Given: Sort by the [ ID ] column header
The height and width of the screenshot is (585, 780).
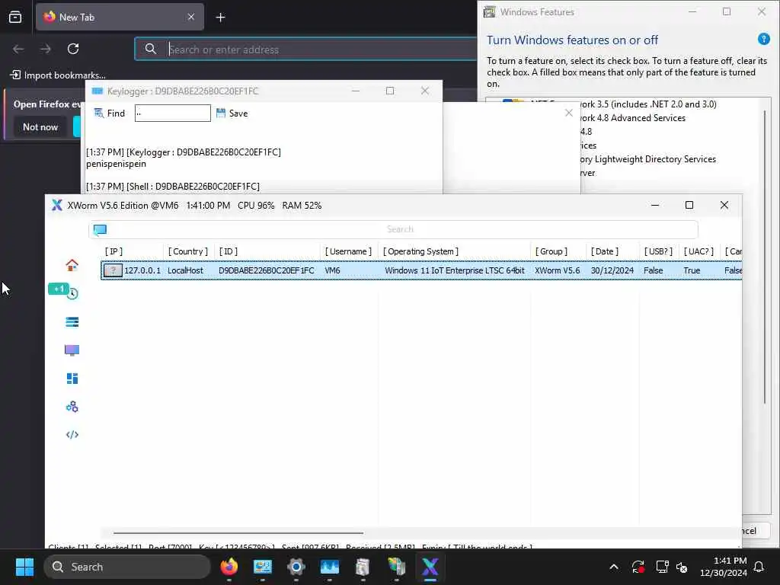Looking at the screenshot, I should coord(229,251).
